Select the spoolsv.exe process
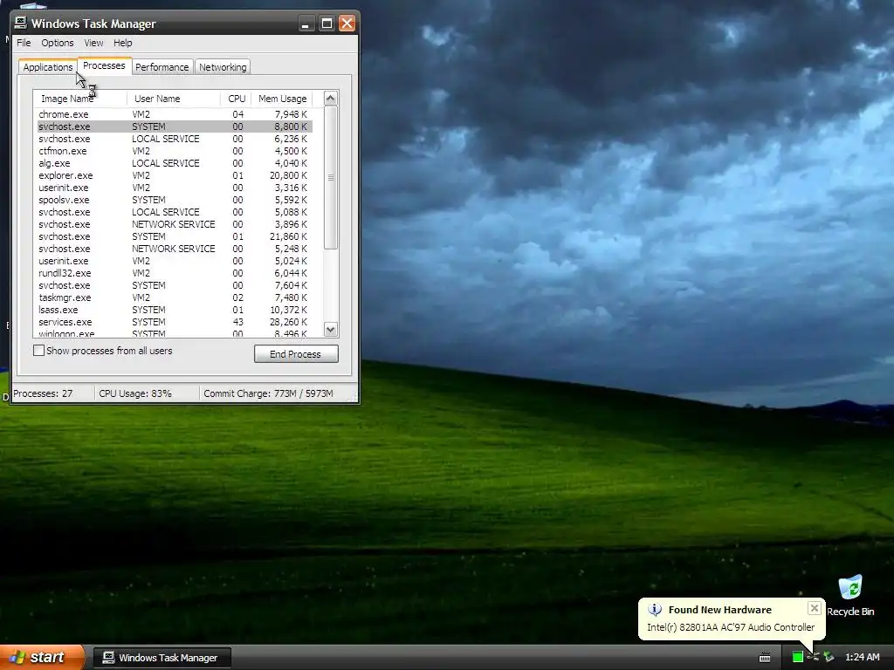The image size is (894, 670). (175, 200)
